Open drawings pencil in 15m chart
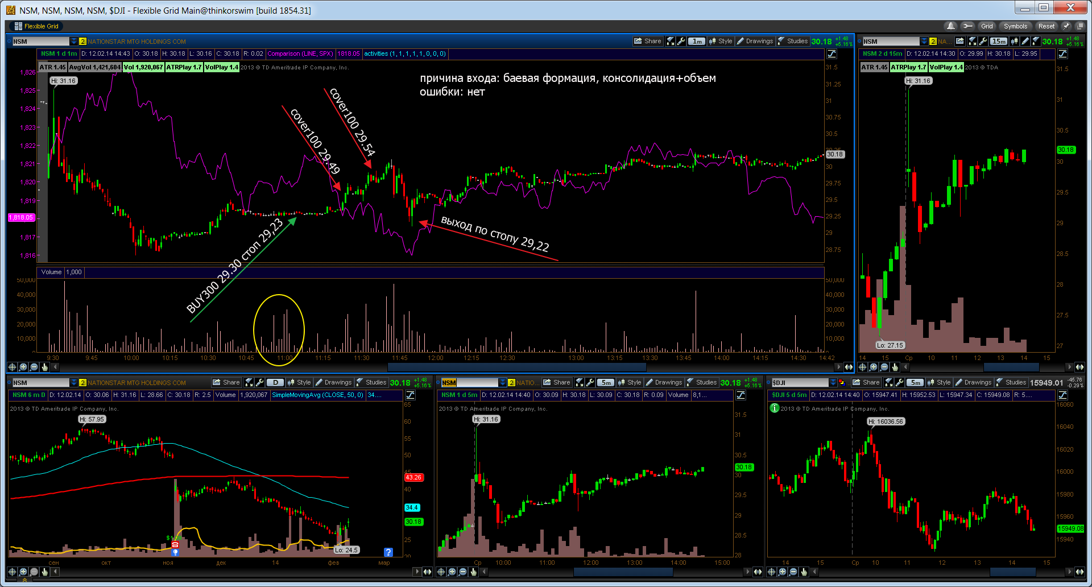 coord(1025,41)
